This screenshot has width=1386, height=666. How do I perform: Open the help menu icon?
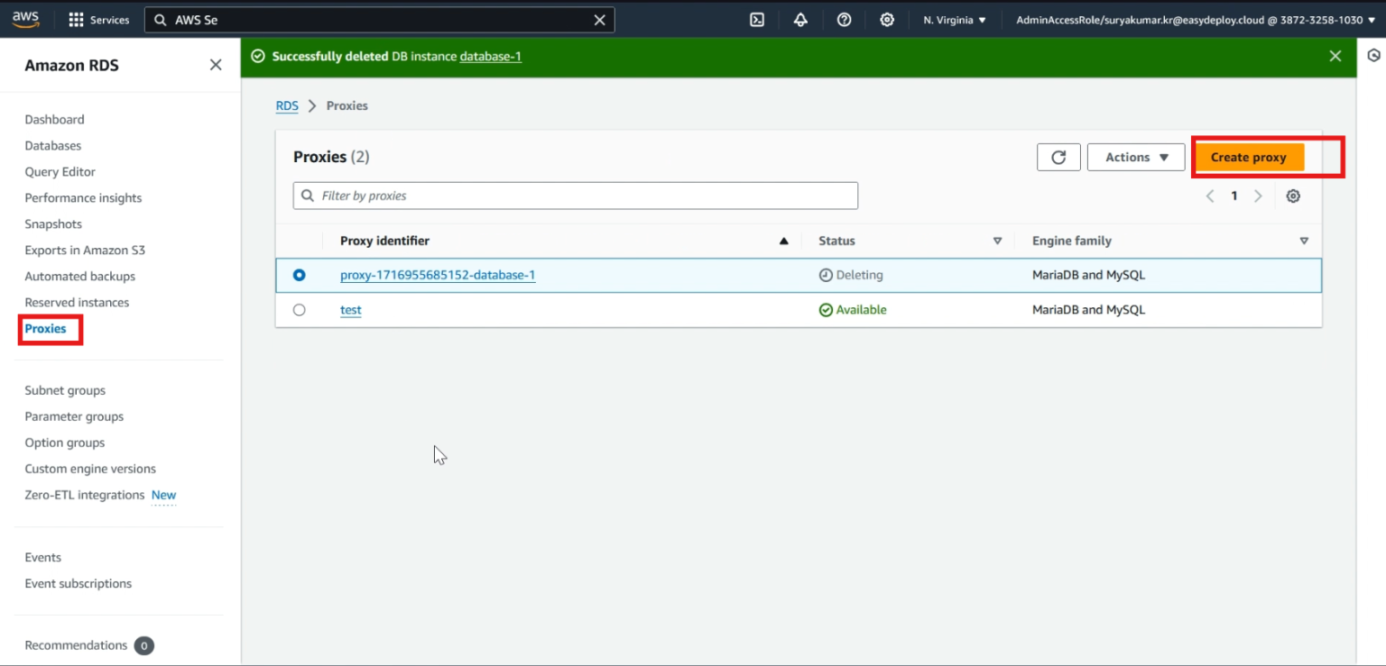pos(844,19)
